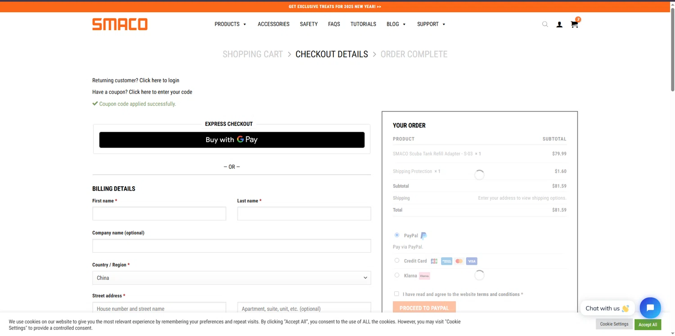675x336 pixels.
Task: Tick the terms and conditions checkbox
Action: [396, 294]
